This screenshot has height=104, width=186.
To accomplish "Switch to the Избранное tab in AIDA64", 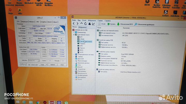I will (82, 27).
